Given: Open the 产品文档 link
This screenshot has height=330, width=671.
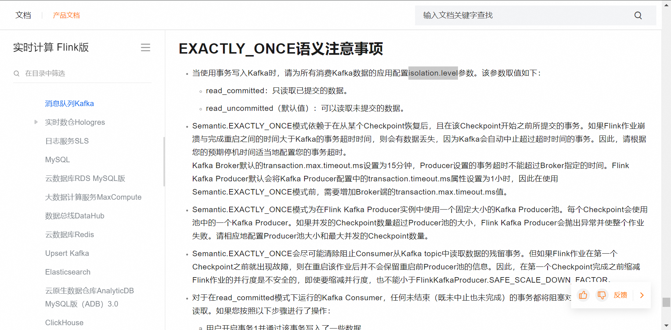Looking at the screenshot, I should [66, 15].
